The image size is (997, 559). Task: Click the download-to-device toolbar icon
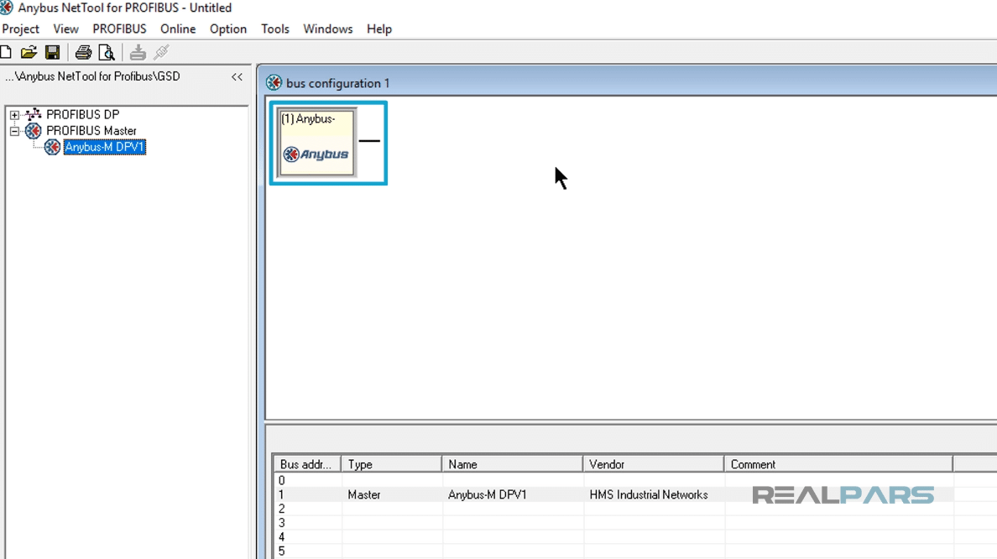(x=138, y=53)
